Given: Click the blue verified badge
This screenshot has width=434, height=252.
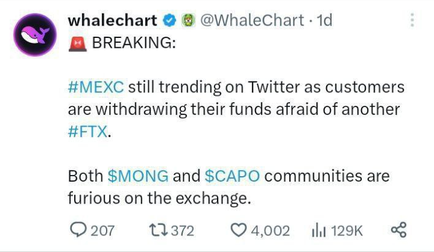Looking at the screenshot, I should tap(169, 20).
